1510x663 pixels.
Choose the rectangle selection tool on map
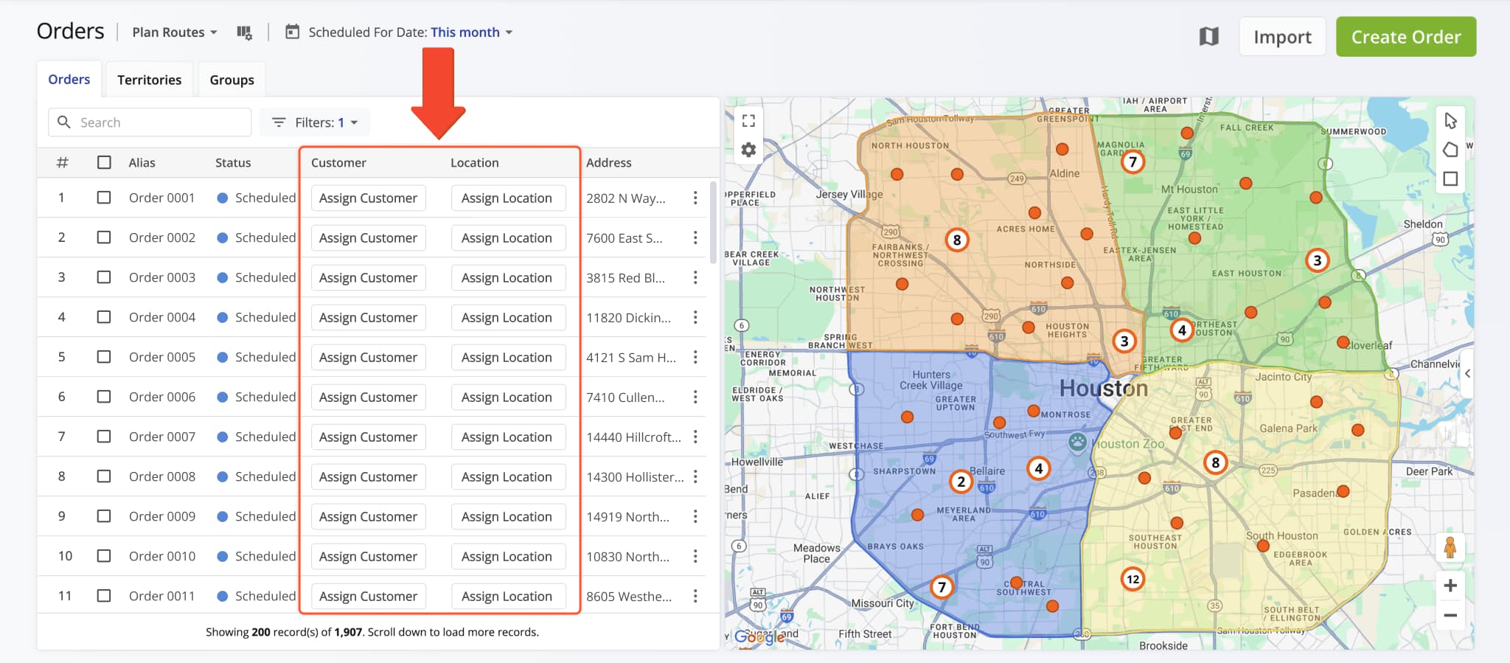tap(1450, 178)
